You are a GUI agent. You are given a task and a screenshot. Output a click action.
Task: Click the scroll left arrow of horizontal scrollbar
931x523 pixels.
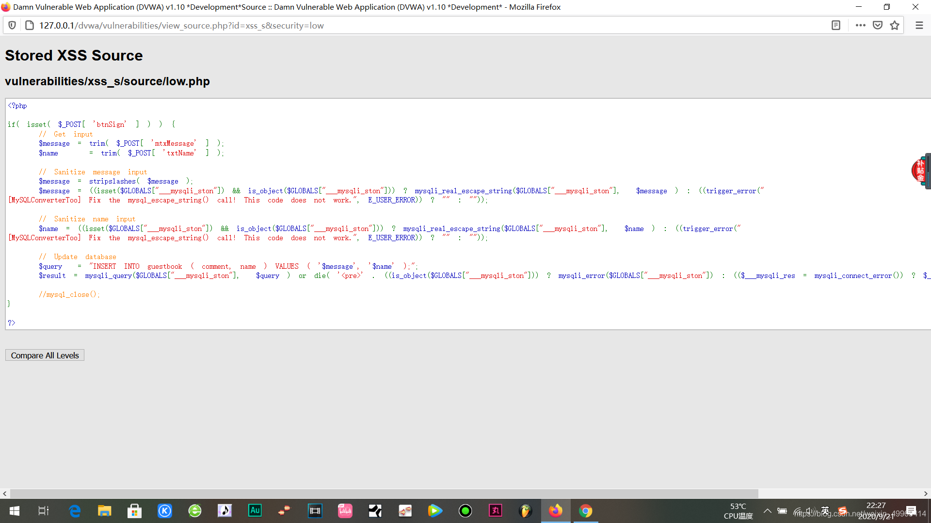click(x=5, y=493)
